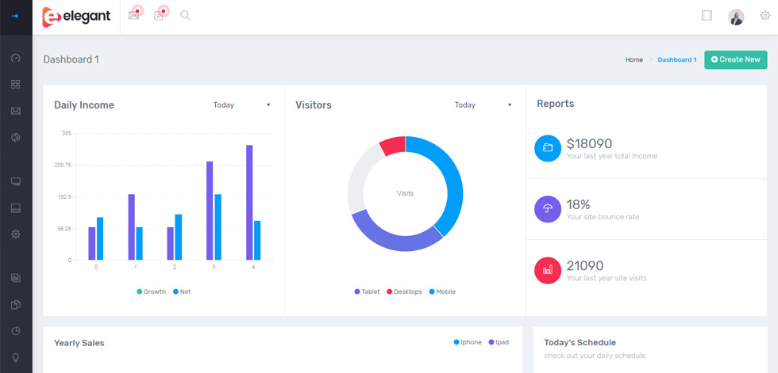
Task: Toggle the Desktops legend item in Visitors
Action: pos(404,292)
